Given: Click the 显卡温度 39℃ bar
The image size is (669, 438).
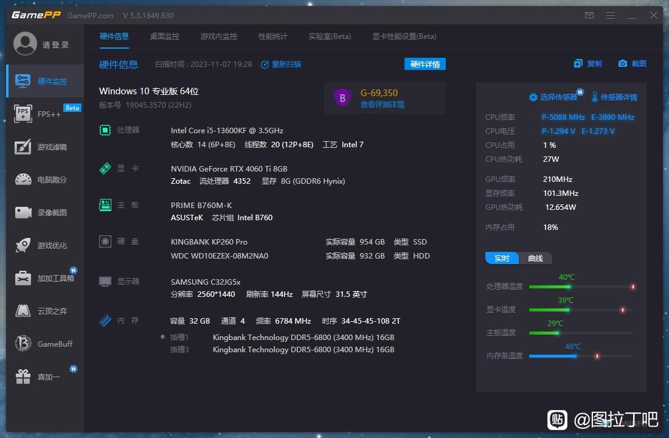Looking at the screenshot, I should [x=581, y=310].
